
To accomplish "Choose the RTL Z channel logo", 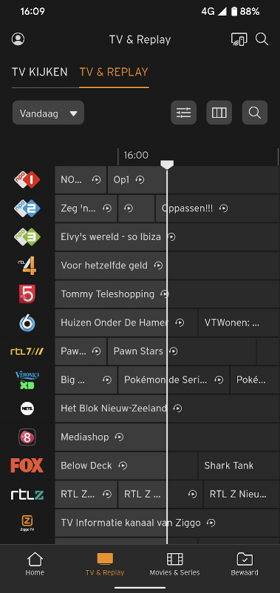I will [x=27, y=494].
